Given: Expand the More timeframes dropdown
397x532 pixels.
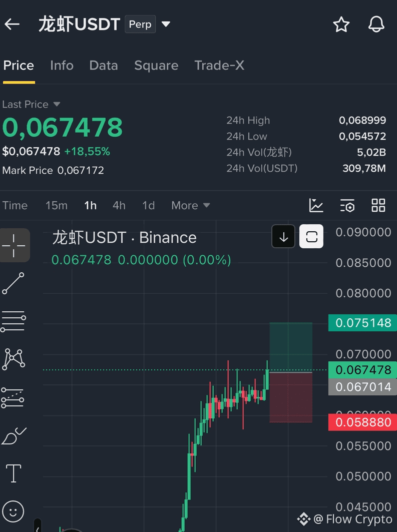Looking at the screenshot, I should click(x=191, y=205).
